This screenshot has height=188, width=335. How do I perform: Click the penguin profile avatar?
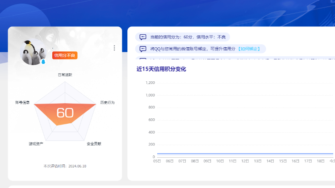[33, 52]
